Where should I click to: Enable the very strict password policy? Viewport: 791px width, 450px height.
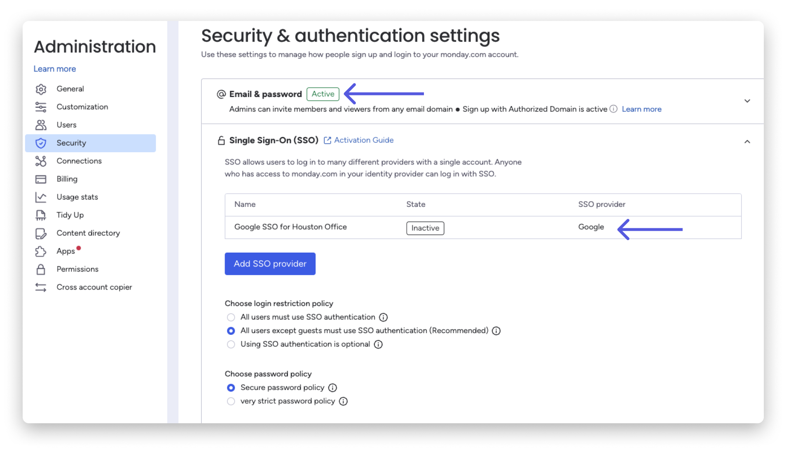231,401
